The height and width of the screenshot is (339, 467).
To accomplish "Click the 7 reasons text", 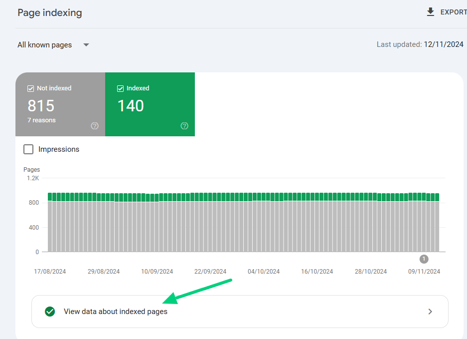I will point(41,120).
